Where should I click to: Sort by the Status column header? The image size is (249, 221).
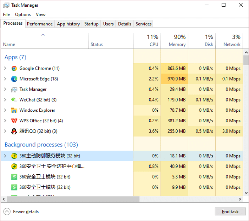111,41
